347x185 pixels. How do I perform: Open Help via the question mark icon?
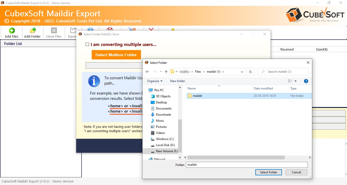click(306, 81)
